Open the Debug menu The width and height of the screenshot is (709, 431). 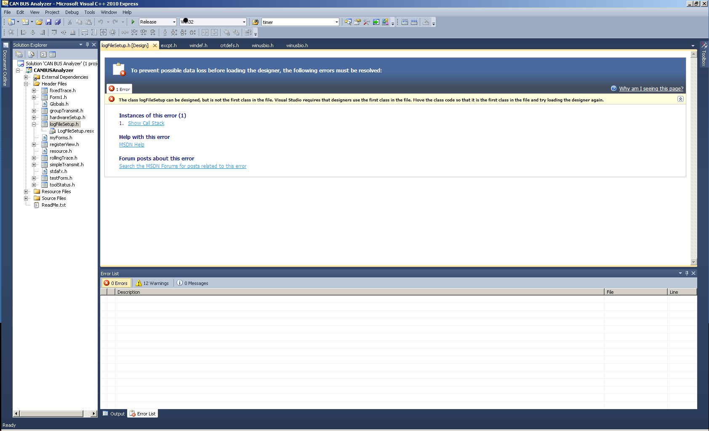[72, 12]
